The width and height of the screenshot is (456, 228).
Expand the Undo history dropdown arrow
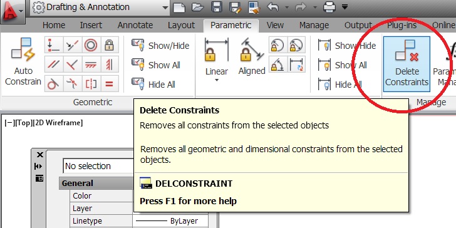(x=287, y=8)
